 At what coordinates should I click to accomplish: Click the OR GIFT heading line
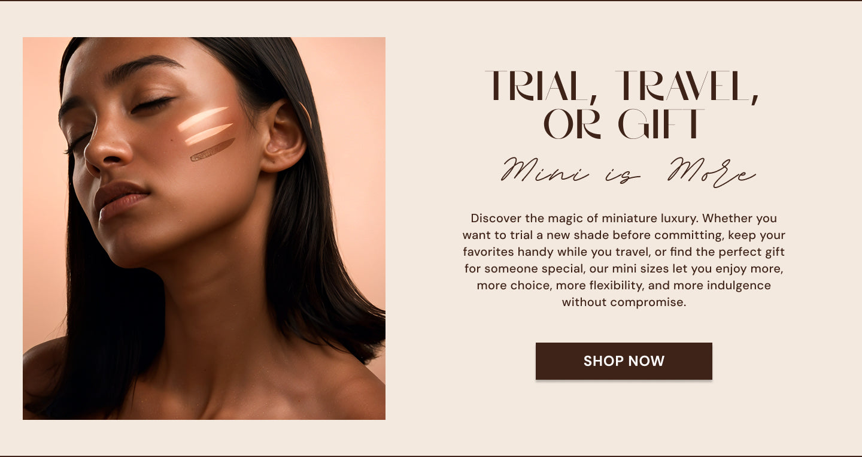pos(624,124)
